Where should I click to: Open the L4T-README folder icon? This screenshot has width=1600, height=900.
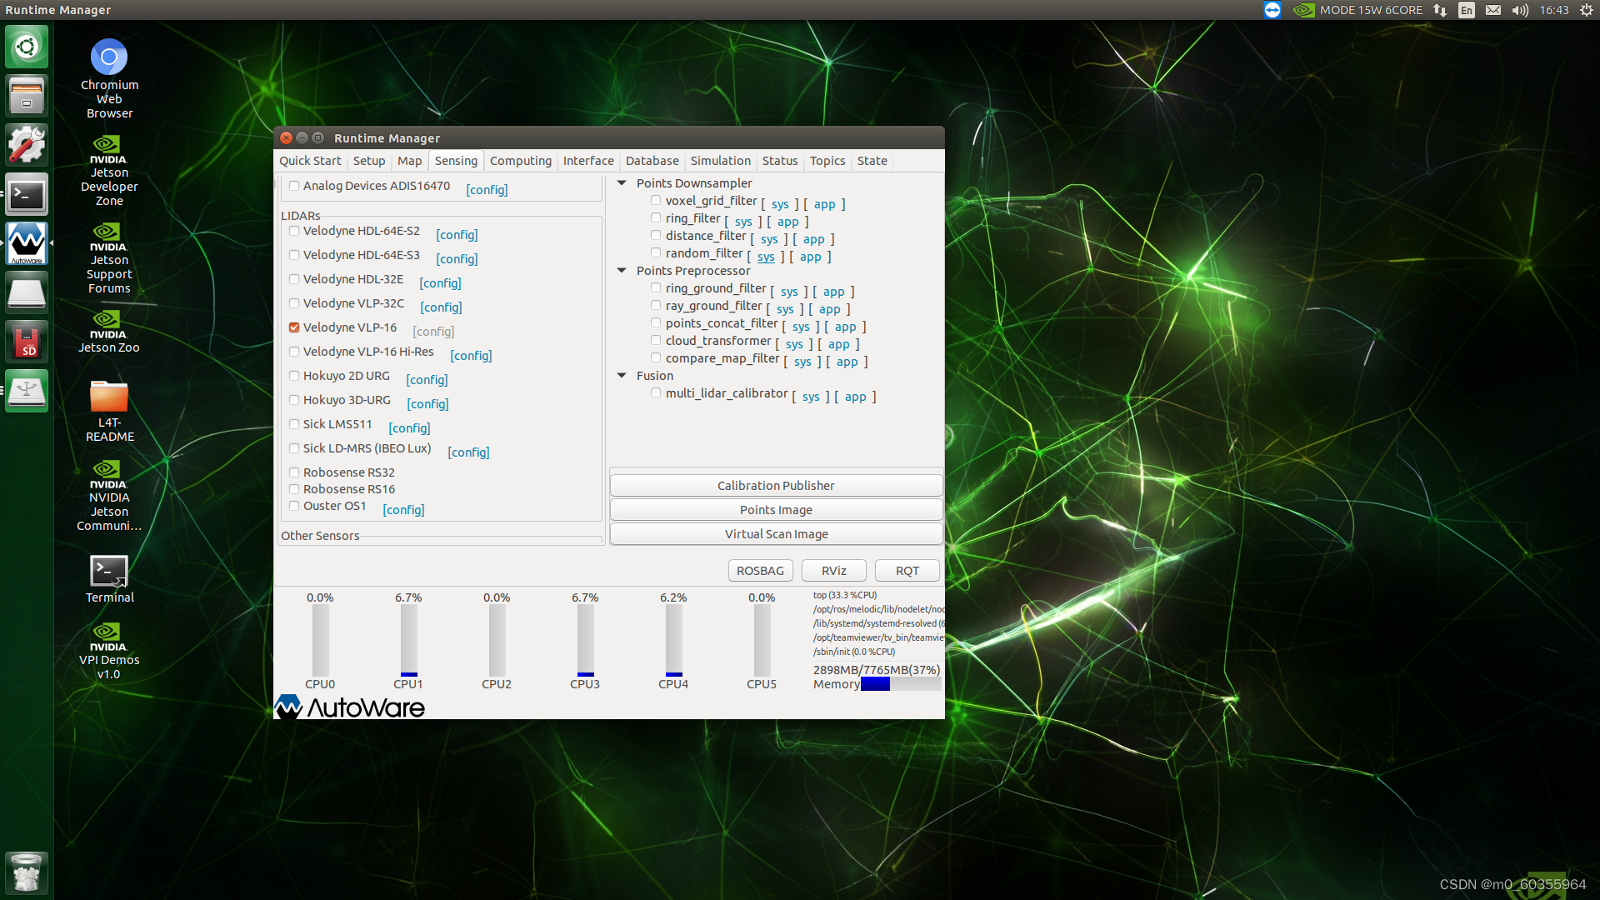[109, 397]
